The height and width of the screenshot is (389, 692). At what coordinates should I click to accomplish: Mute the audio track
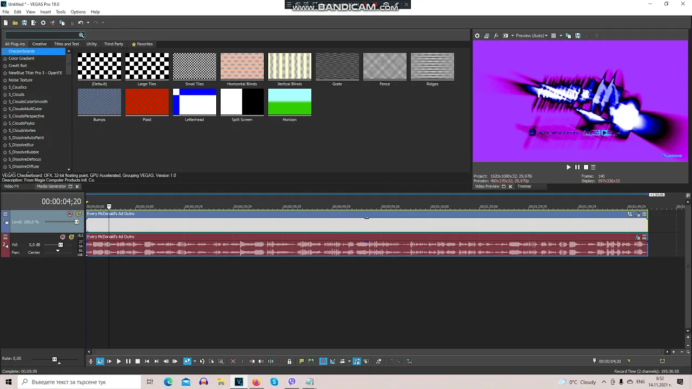63,237
